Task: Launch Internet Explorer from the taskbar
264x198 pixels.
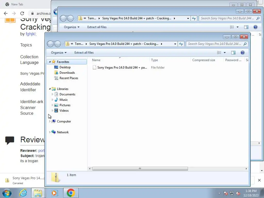Action: pos(23,193)
